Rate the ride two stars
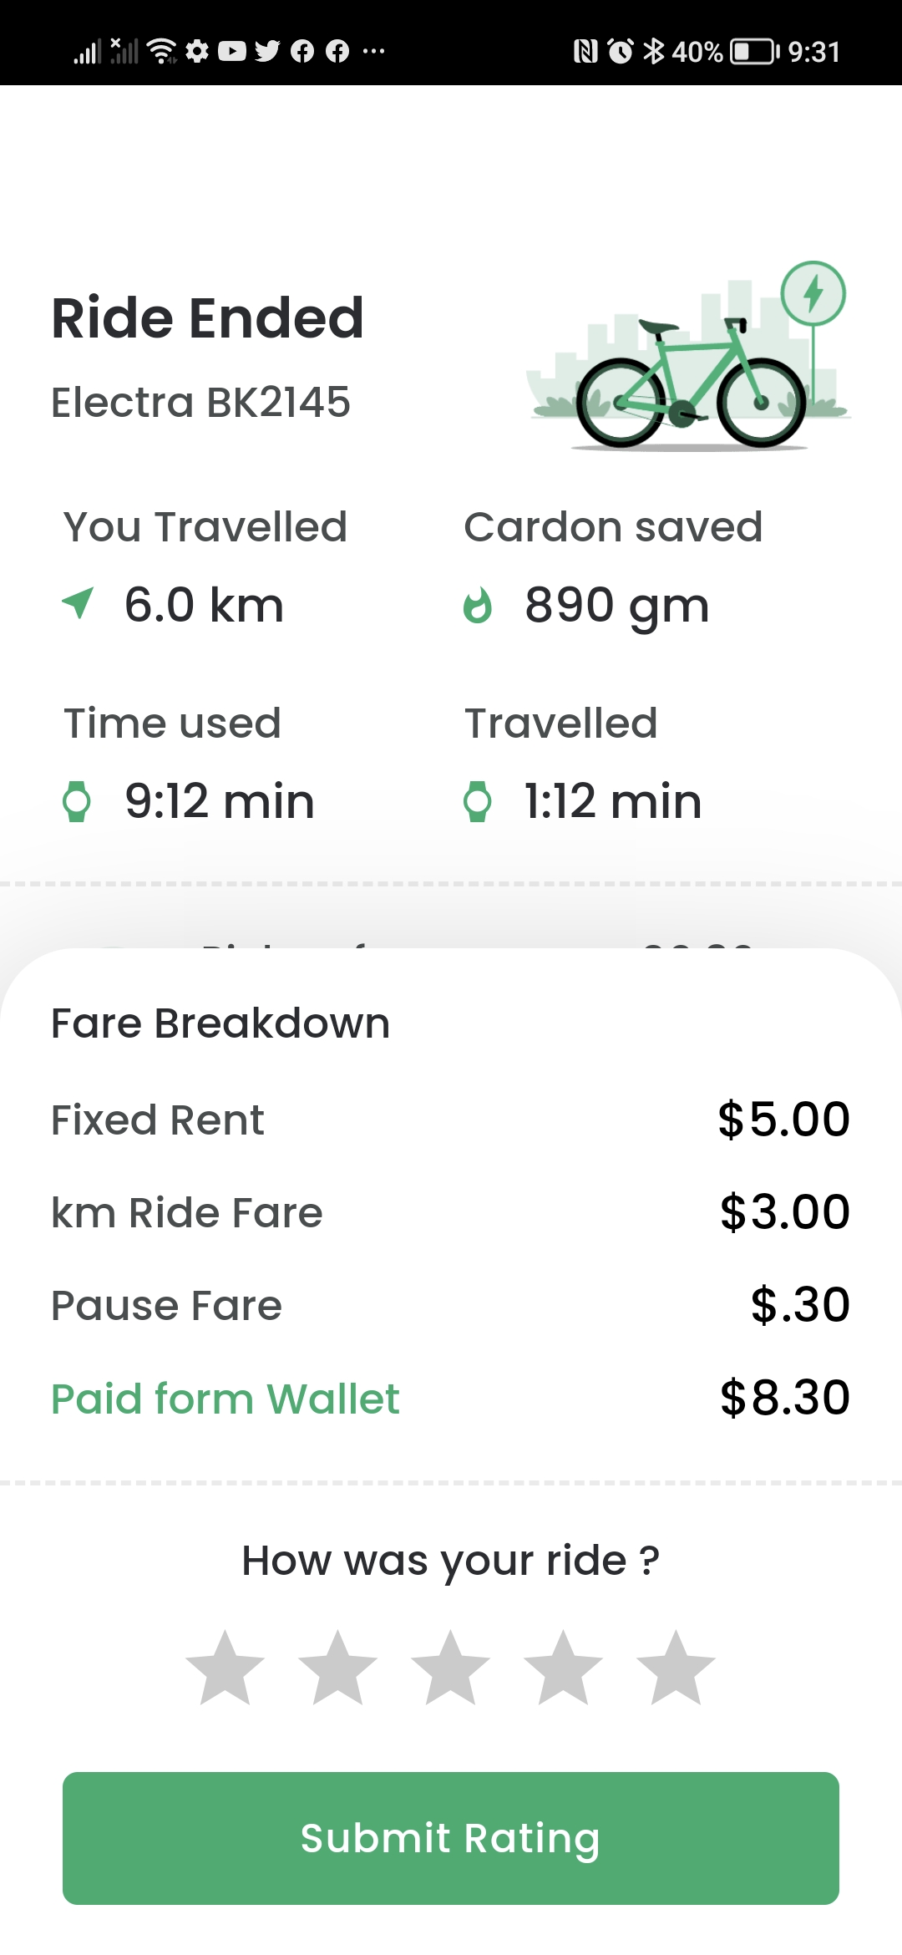 (x=338, y=1668)
